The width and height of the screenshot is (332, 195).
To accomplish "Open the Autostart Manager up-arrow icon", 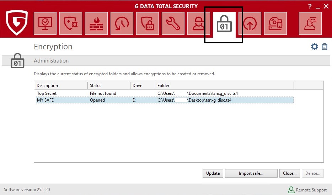I will (250, 23).
